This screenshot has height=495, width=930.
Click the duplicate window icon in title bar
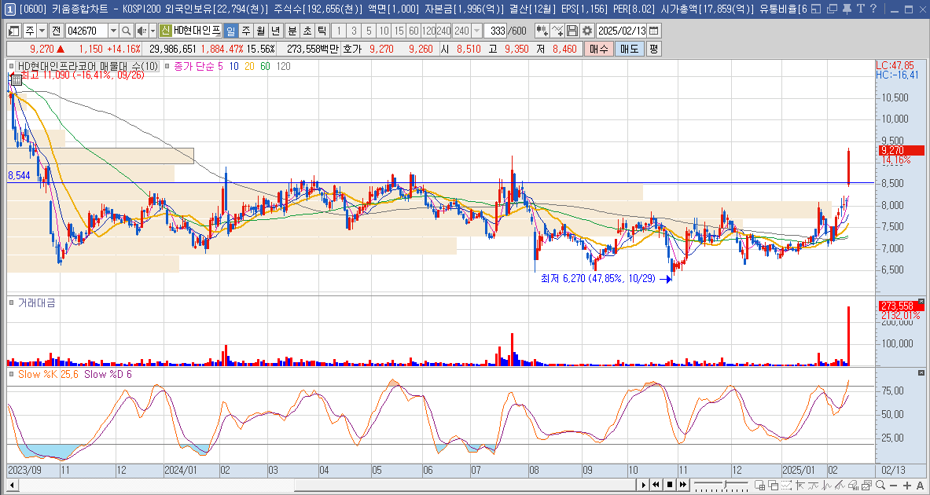[833, 9]
